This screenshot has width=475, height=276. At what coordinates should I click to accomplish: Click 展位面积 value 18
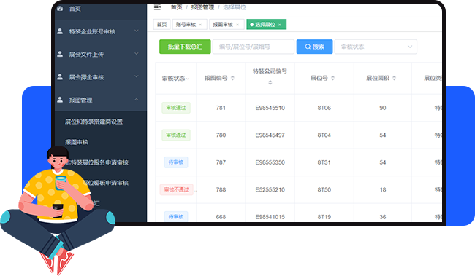pyautogui.click(x=383, y=189)
